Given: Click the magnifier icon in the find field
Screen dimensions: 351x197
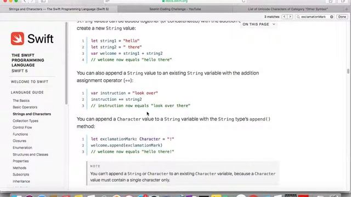Looking at the screenshot, I should [298, 17].
